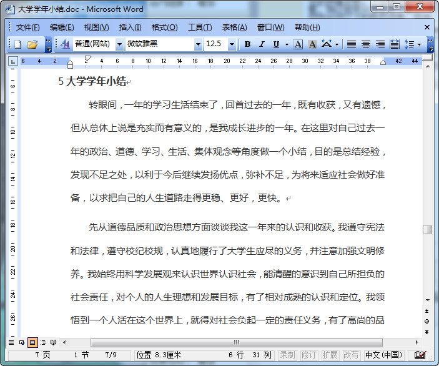Switch to Outline view
The width and height of the screenshot is (439, 366).
tap(43, 342)
